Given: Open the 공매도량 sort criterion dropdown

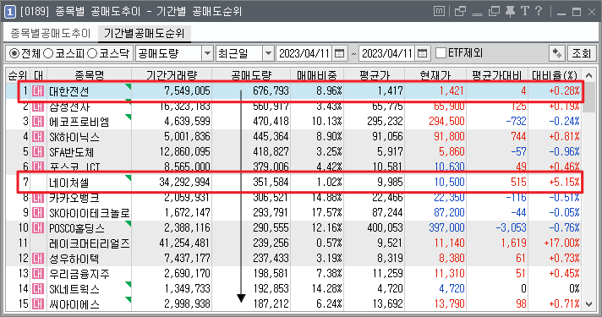Looking at the screenshot, I should [x=207, y=53].
